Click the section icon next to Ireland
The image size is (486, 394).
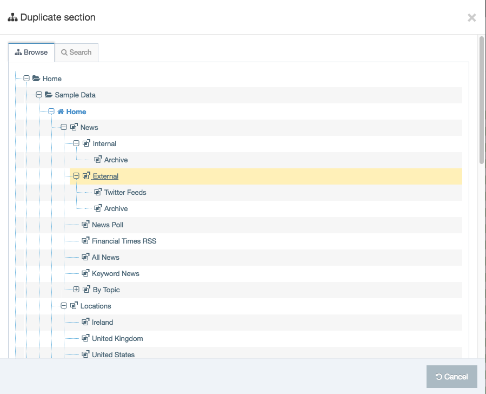(85, 322)
